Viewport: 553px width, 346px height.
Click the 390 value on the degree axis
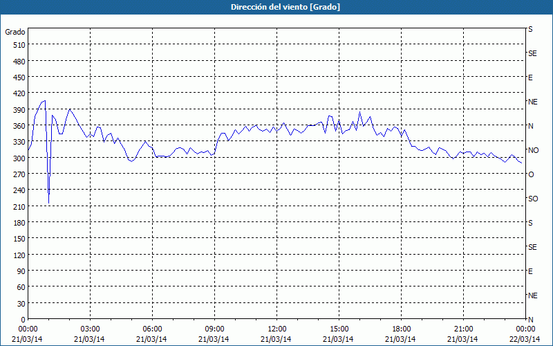coord(19,110)
